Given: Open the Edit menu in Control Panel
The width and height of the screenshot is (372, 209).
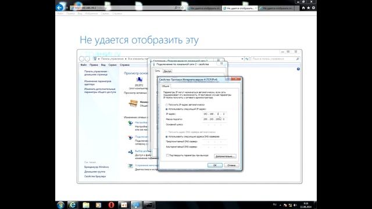Looking at the screenshot, I should point(94,65).
